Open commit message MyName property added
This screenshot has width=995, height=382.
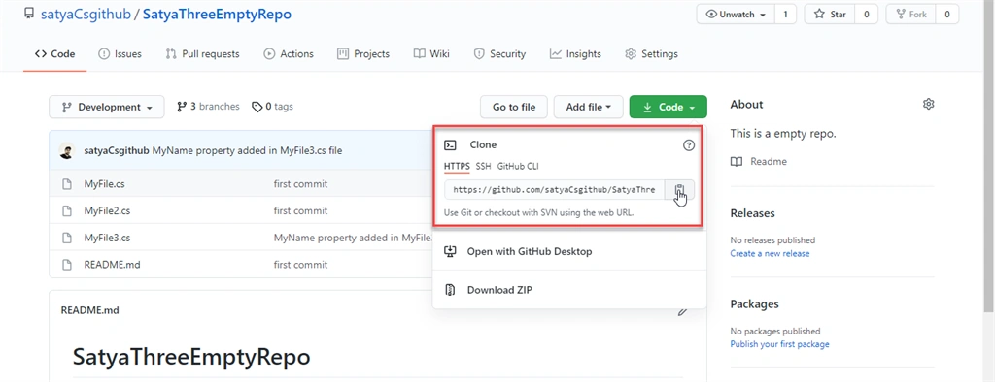[x=248, y=151]
